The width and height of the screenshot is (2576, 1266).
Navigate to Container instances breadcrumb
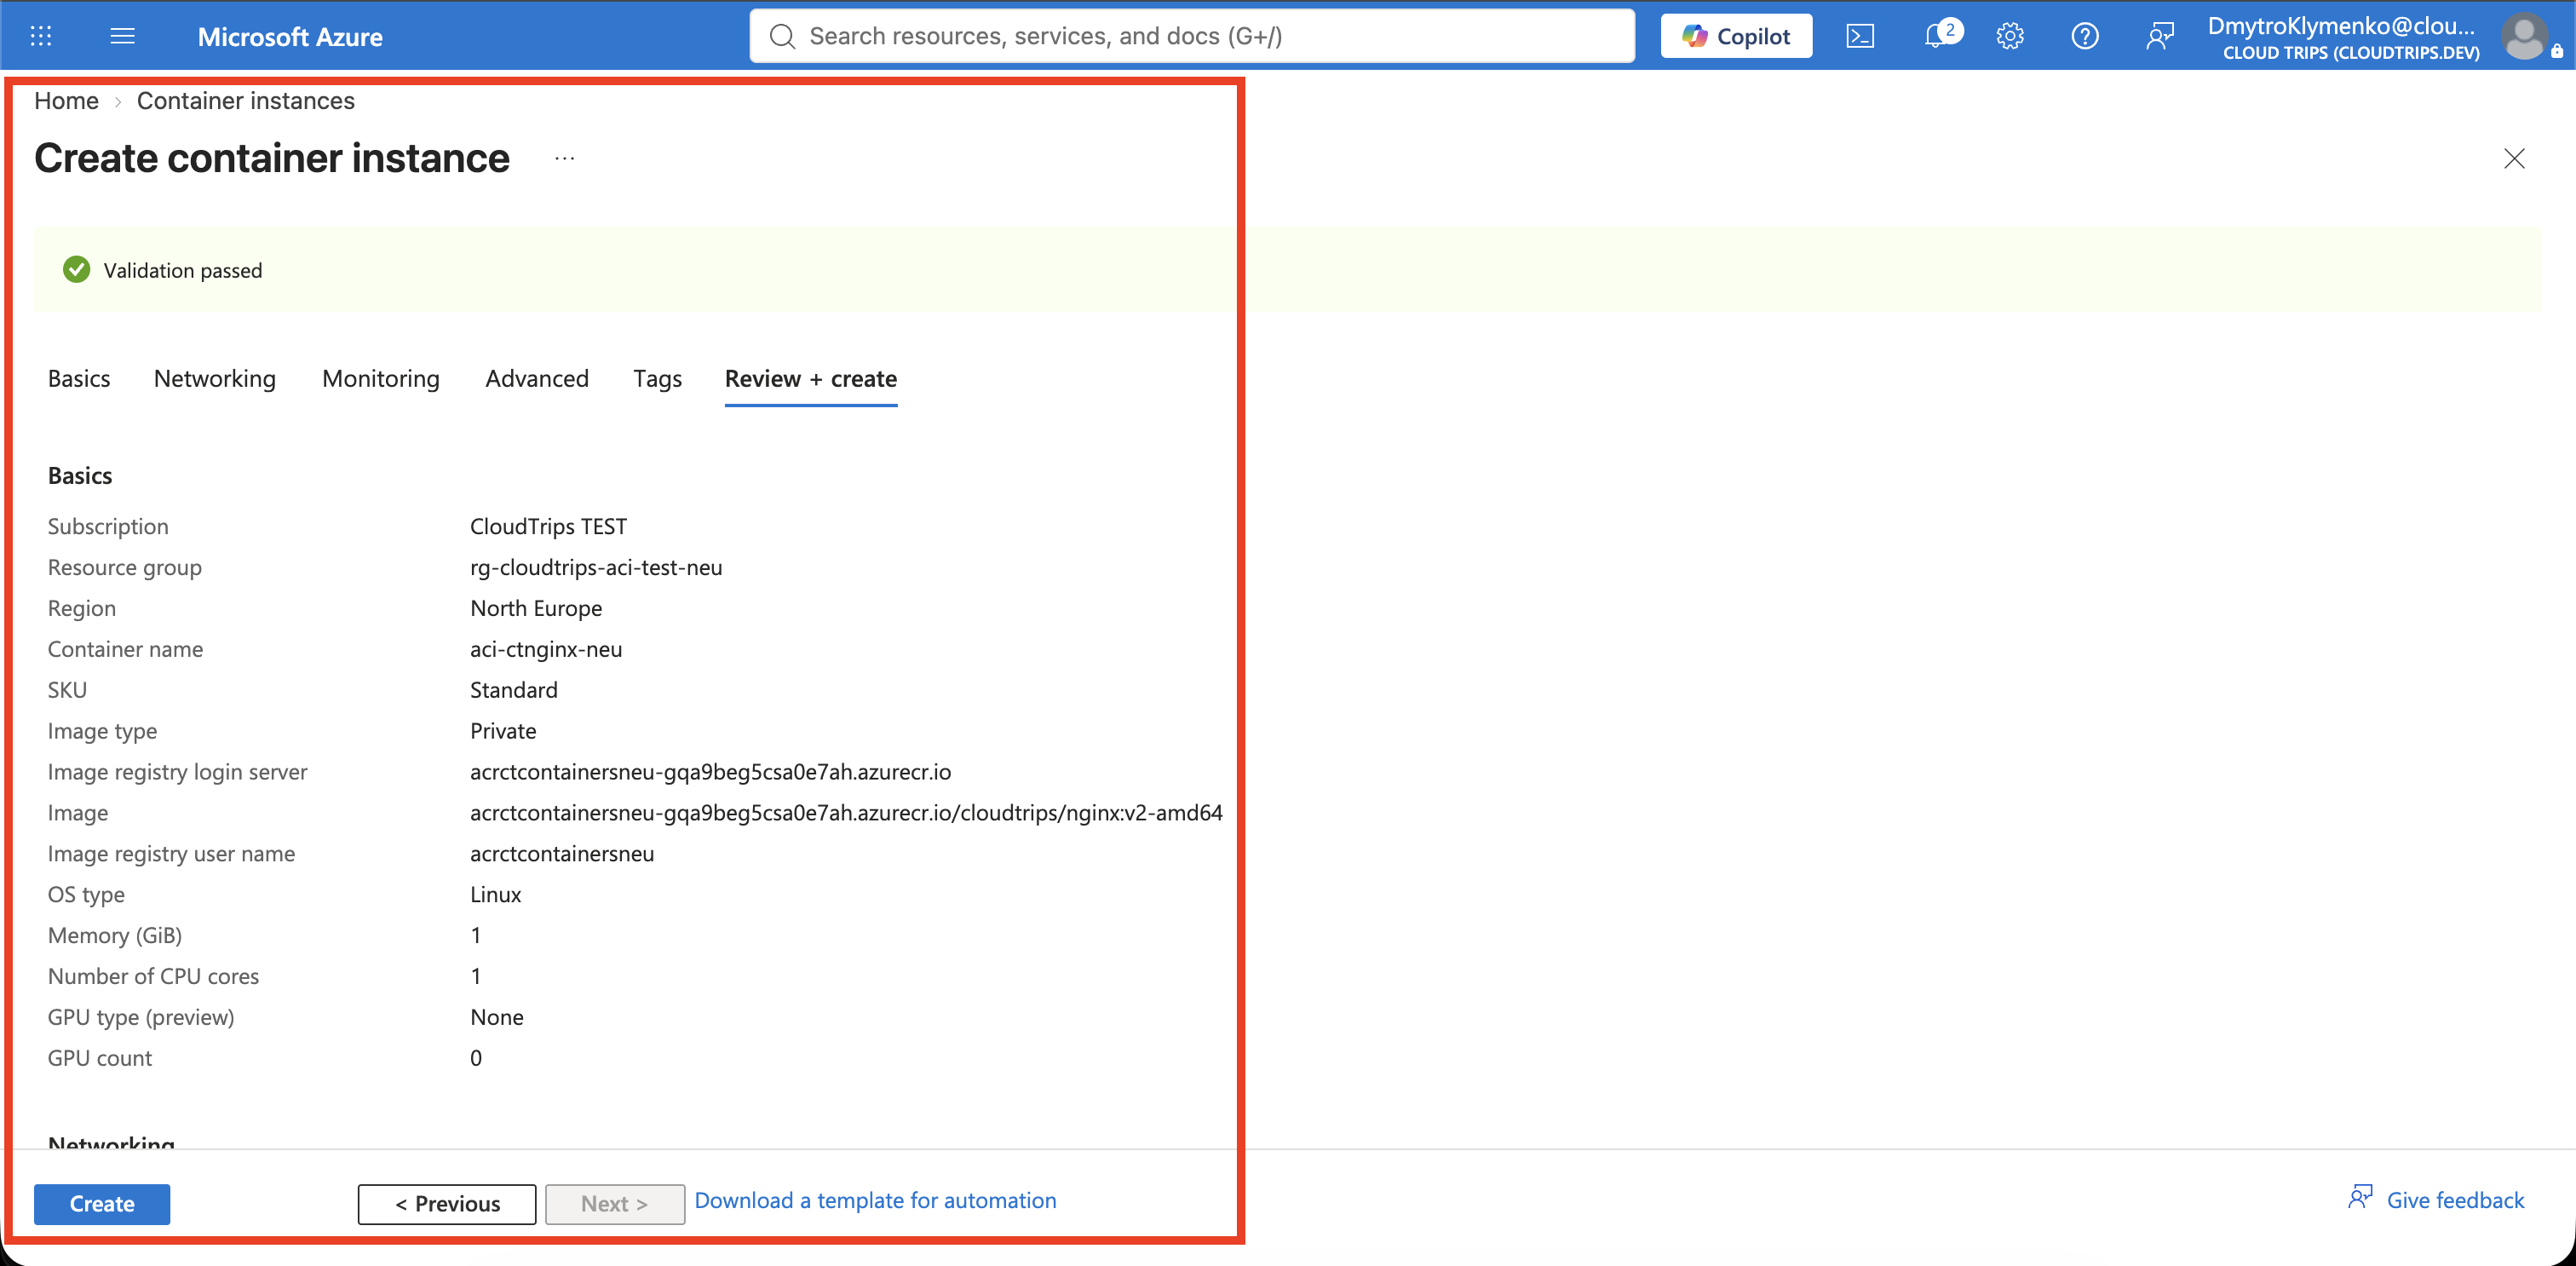[246, 101]
